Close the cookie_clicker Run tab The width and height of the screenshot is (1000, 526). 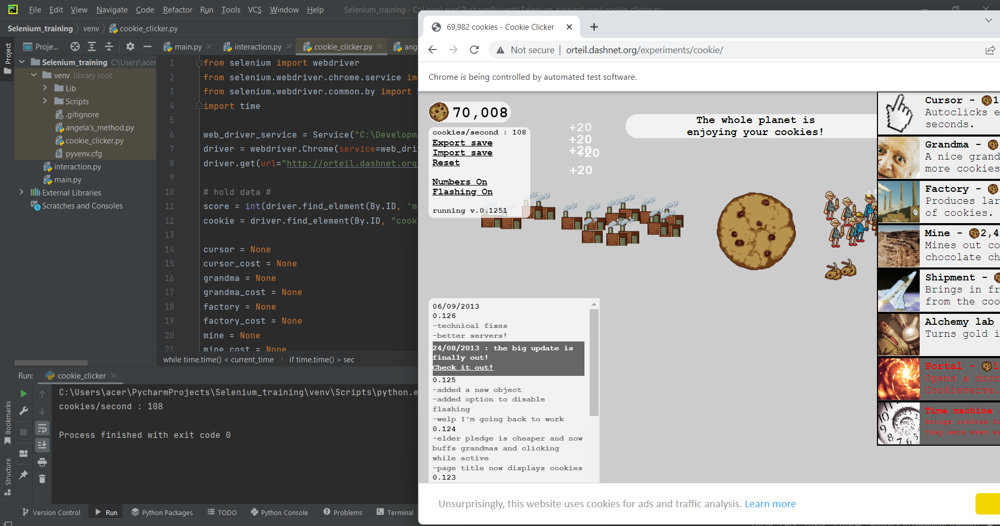click(114, 375)
